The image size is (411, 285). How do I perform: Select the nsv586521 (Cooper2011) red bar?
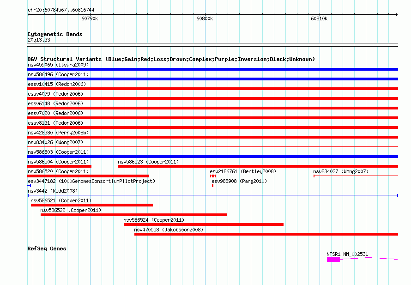coord(92,205)
